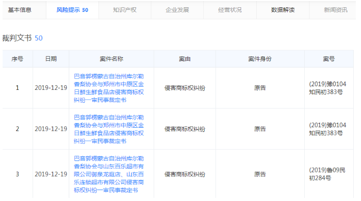Open case link in row 2
Screen dimensions: 361x201
click(109, 129)
